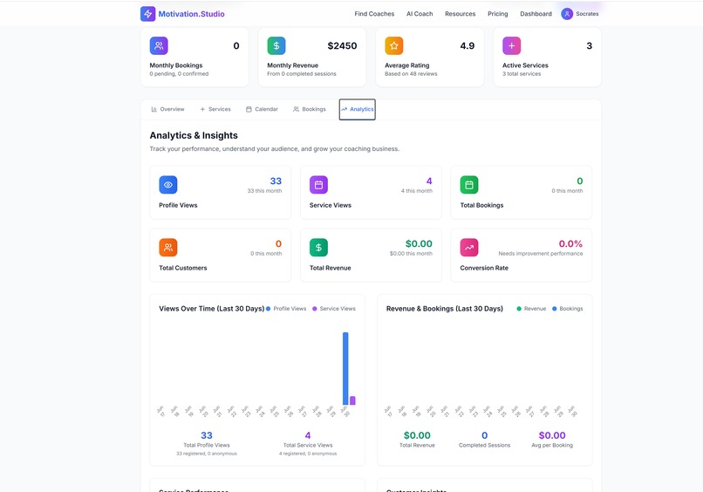Click 'Total Profile Views' label
This screenshot has width=703, height=492.
pyautogui.click(x=207, y=446)
